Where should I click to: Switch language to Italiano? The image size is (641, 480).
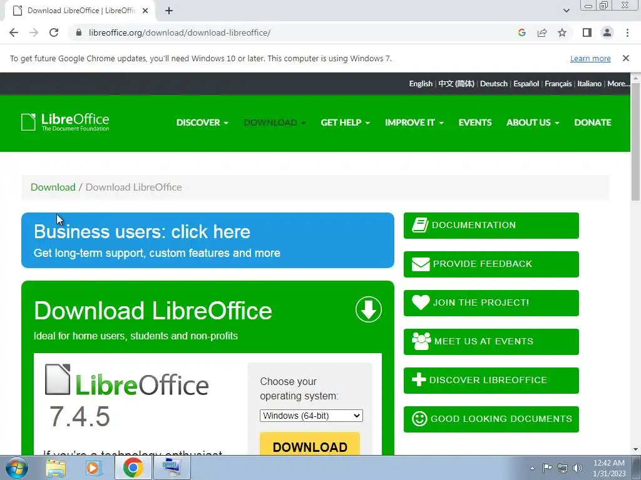point(589,84)
